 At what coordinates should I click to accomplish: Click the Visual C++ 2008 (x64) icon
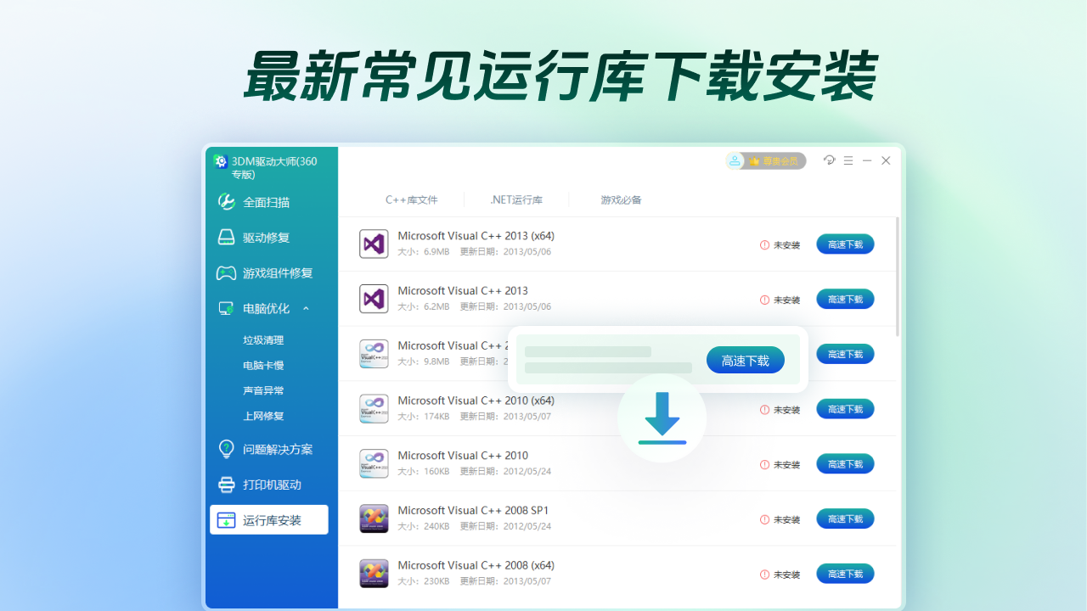point(374,574)
